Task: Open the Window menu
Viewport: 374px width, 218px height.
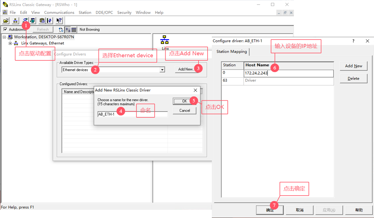Action: 143,12
